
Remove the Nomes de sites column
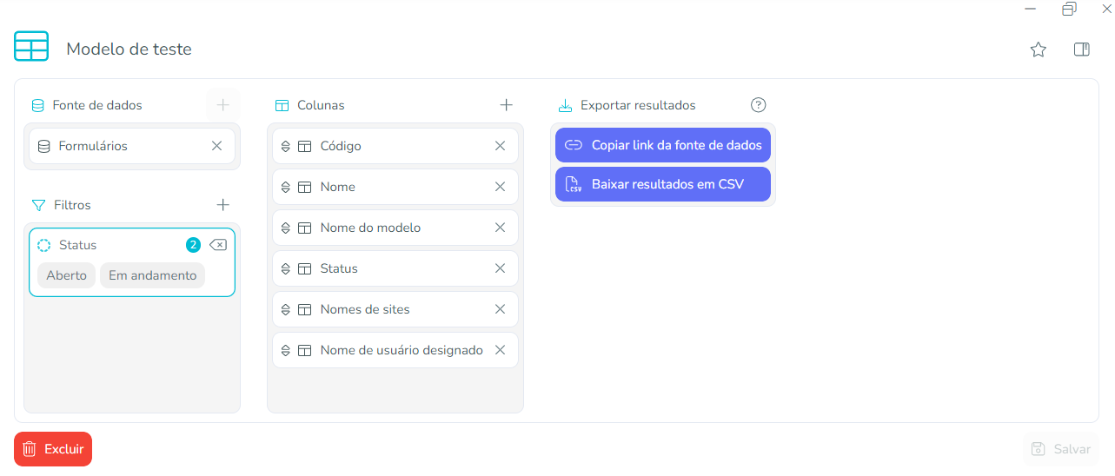(x=501, y=309)
